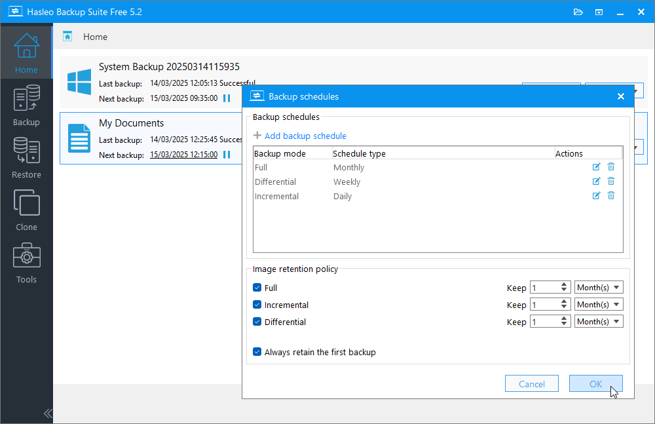Click the Cancel button
The width and height of the screenshot is (655, 424).
pos(531,383)
